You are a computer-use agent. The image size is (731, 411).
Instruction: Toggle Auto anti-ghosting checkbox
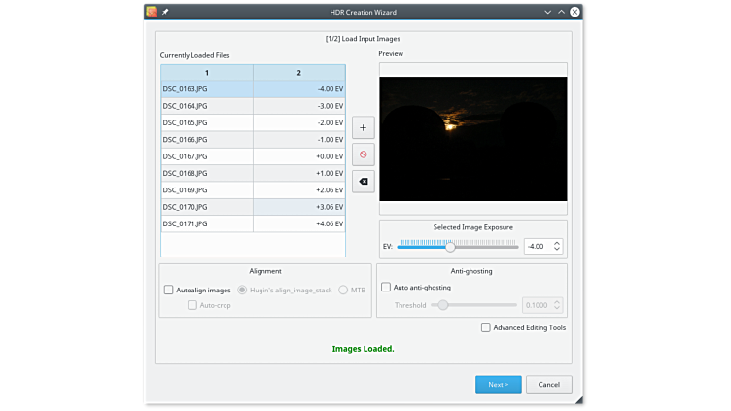tap(386, 288)
